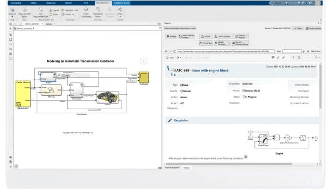This screenshot has height=189, width=329.
Task: Click the zoom tool icon in model sidebar
Action: 11,35
